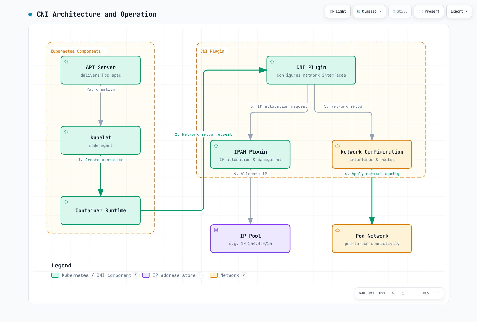
Task: Open the Export dropdown menu
Action: [459, 11]
